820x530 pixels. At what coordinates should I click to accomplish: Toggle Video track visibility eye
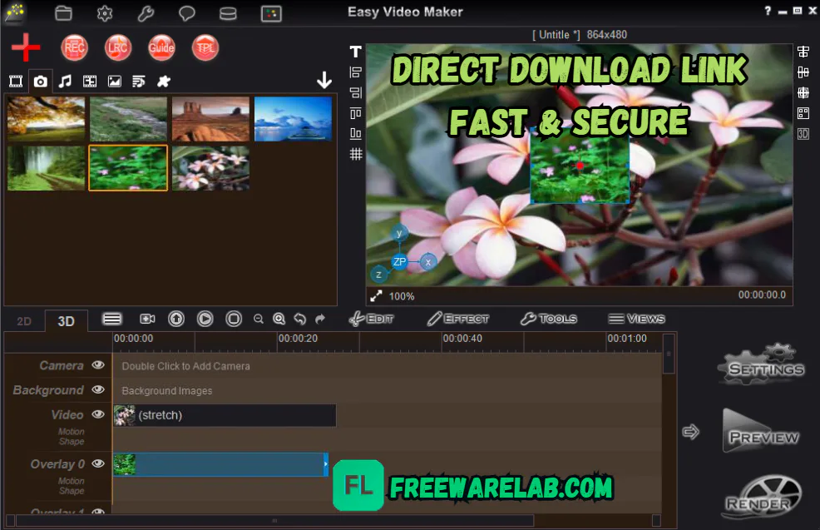pos(98,414)
